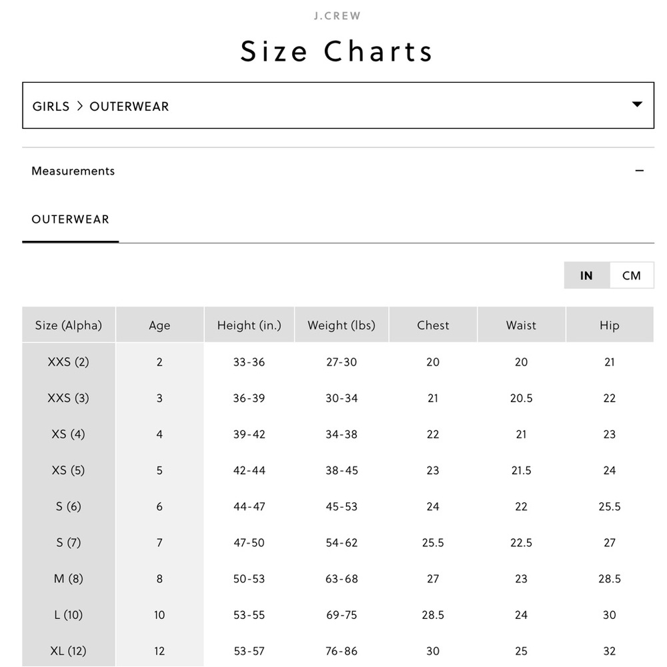Click the Measurements section header
The height and width of the screenshot is (667, 667).
click(338, 171)
